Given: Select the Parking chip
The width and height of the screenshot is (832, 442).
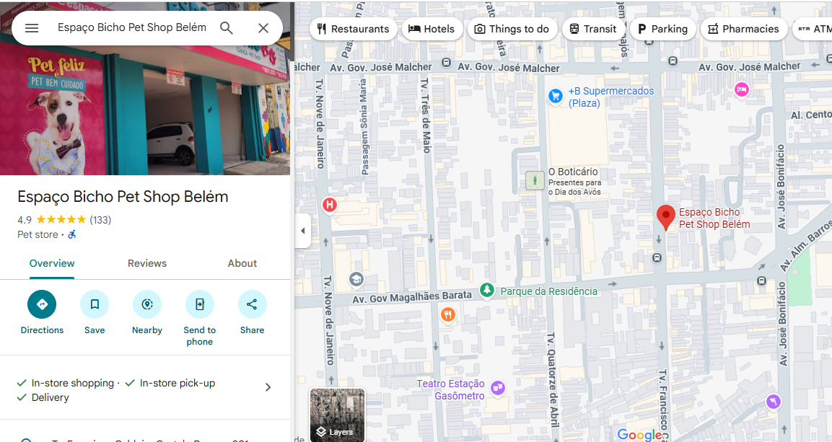Looking at the screenshot, I should 662,29.
